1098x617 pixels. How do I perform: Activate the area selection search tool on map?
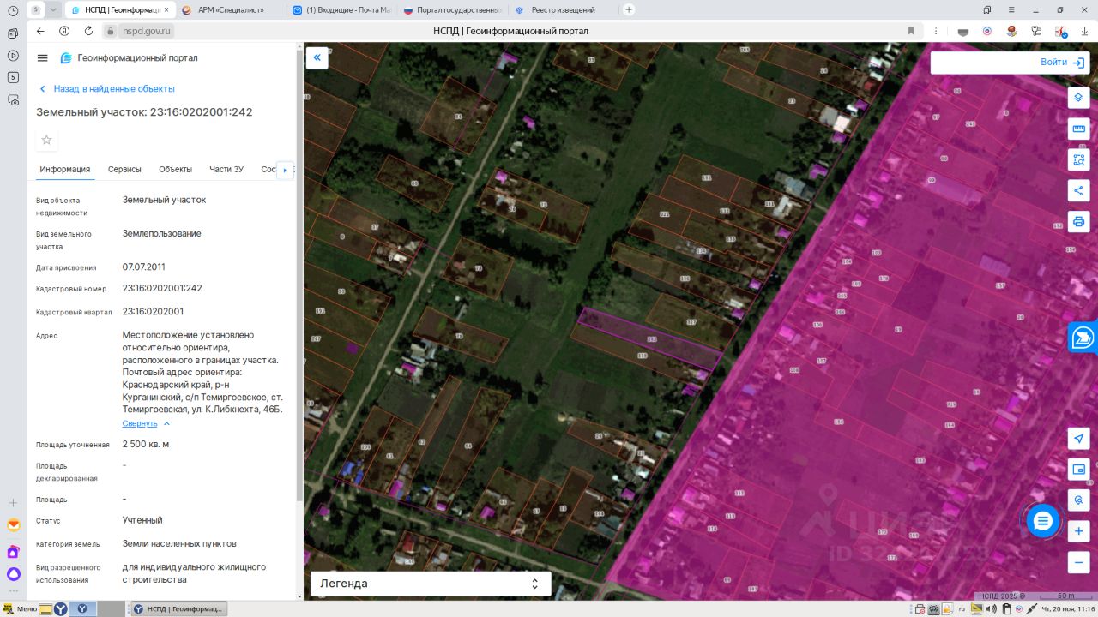click(1078, 159)
